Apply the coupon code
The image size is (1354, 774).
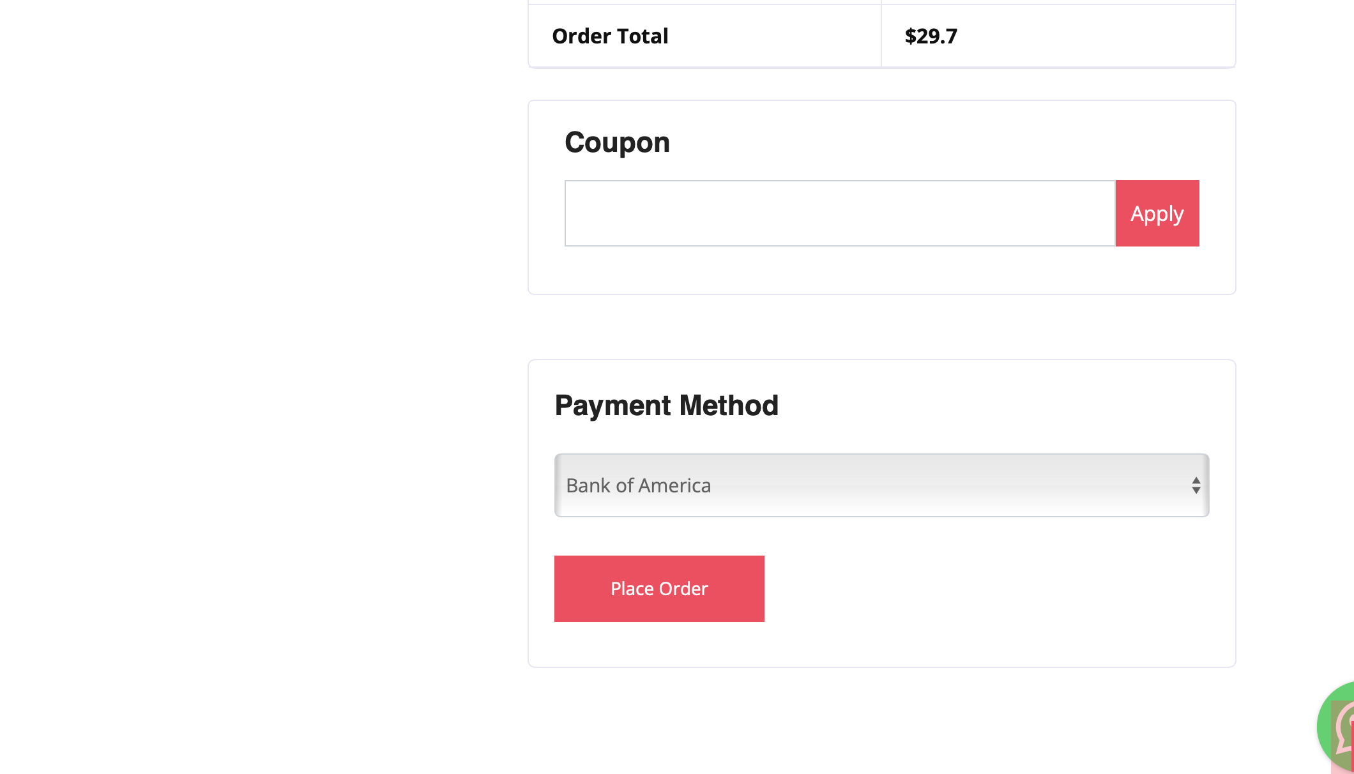(x=1157, y=213)
